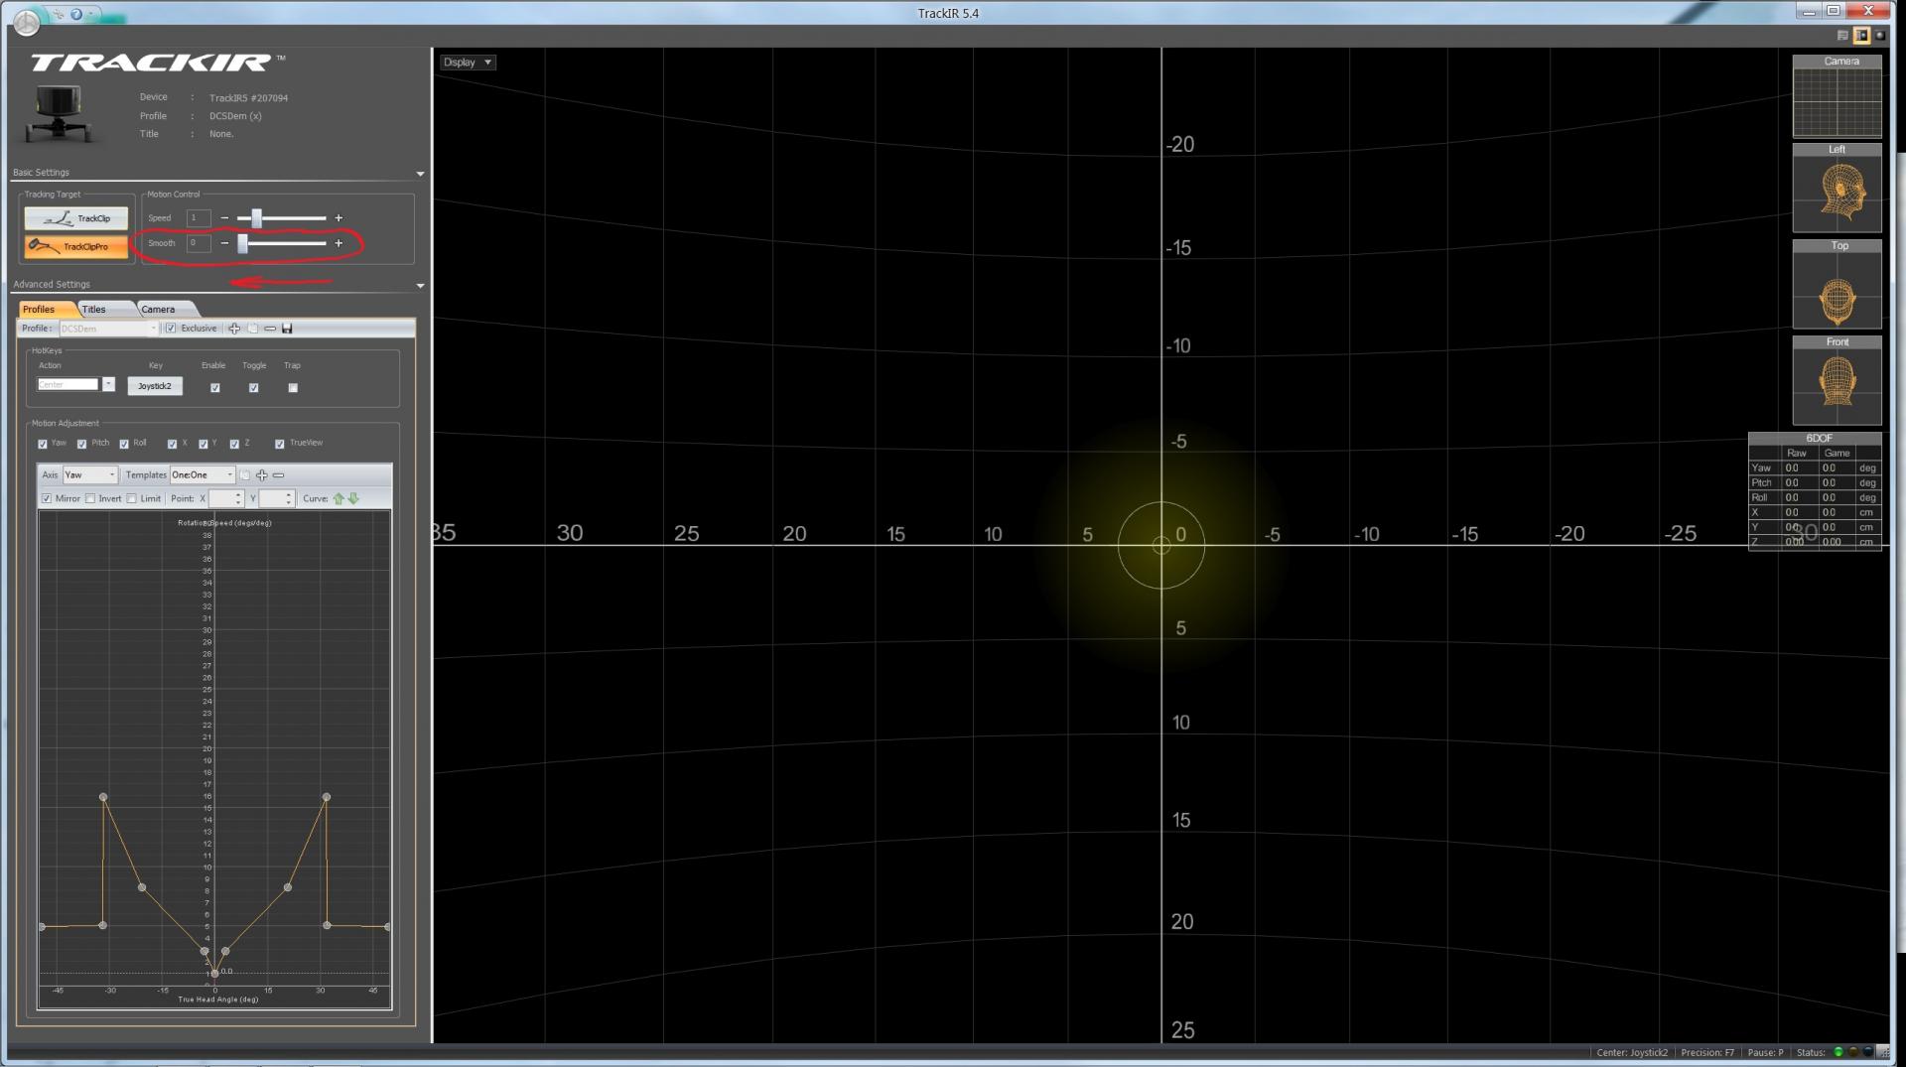
Task: Add a new profile with plus icon
Action: [x=234, y=329]
